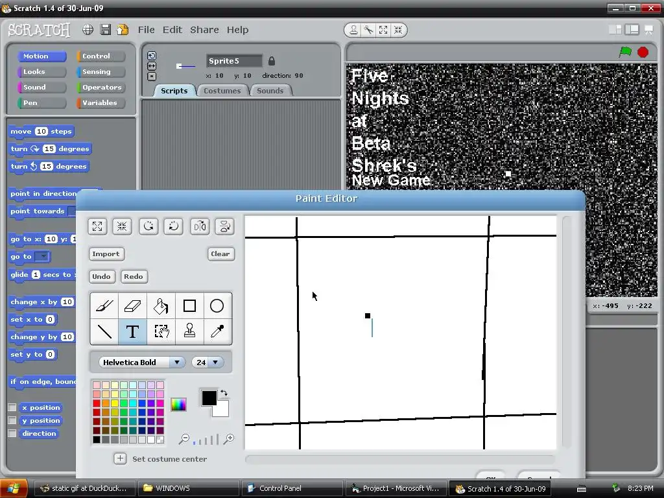
Task: Click the Sprite5 name field
Action: pyautogui.click(x=234, y=61)
